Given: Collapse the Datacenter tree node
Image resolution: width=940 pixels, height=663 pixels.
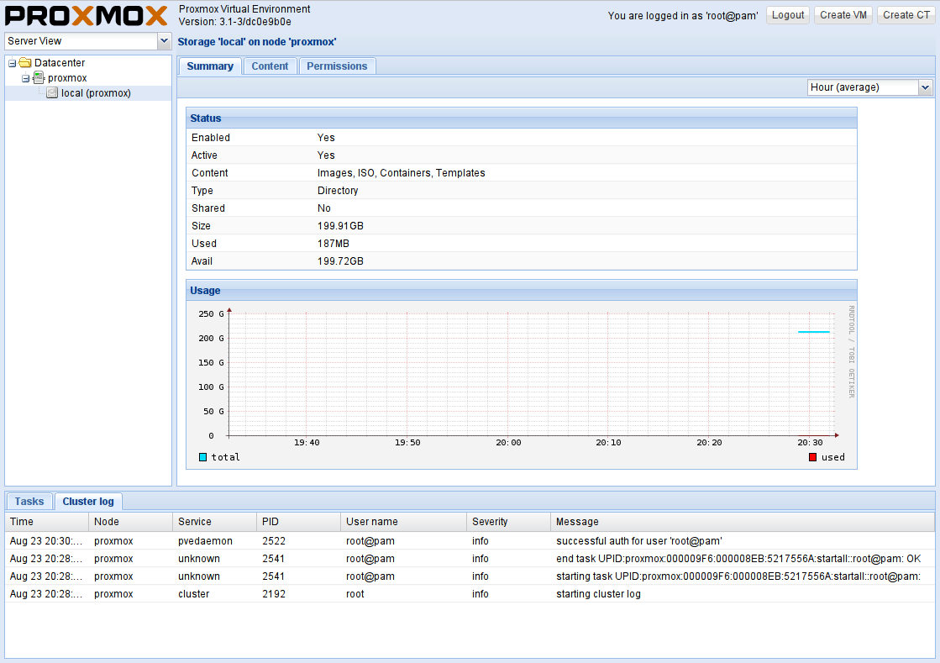Looking at the screenshot, I should click(12, 63).
